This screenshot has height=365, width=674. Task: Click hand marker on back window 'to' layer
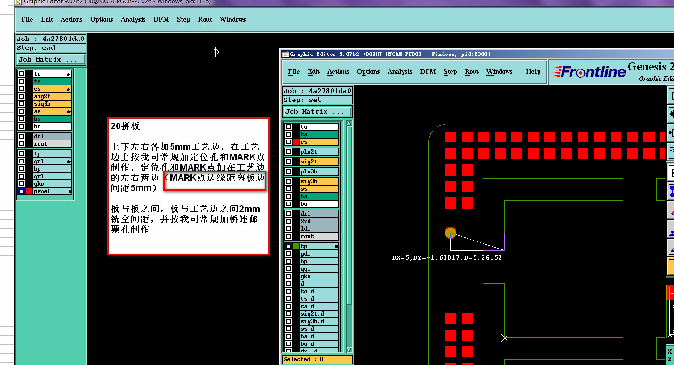69,74
